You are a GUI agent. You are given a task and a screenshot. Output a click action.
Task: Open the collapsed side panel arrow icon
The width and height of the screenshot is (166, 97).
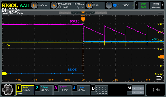tap(159, 78)
